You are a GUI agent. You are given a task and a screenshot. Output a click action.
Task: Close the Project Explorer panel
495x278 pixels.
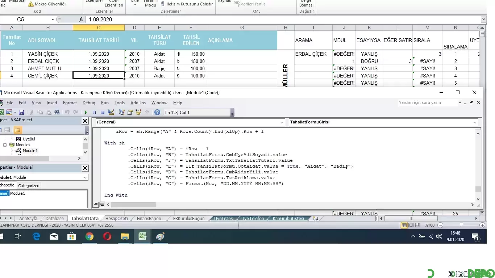coord(85,121)
